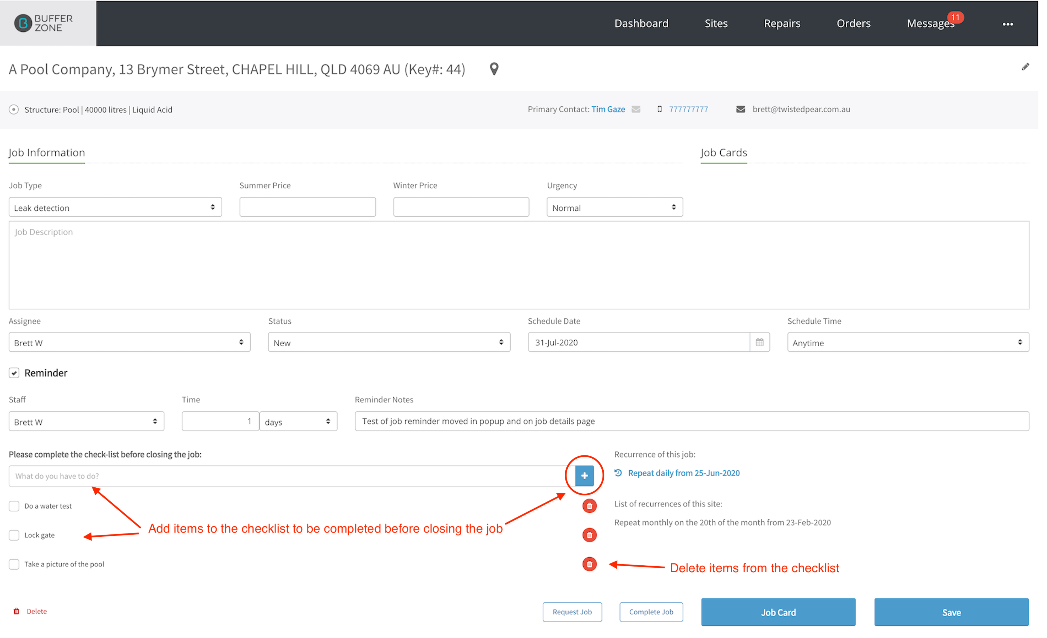Click the mobile phone icon
Image resolution: width=1047 pixels, height=638 pixels.
660,109
